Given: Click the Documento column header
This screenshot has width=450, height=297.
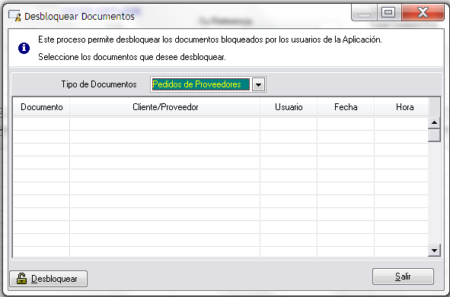Looking at the screenshot, I should pos(42,107).
